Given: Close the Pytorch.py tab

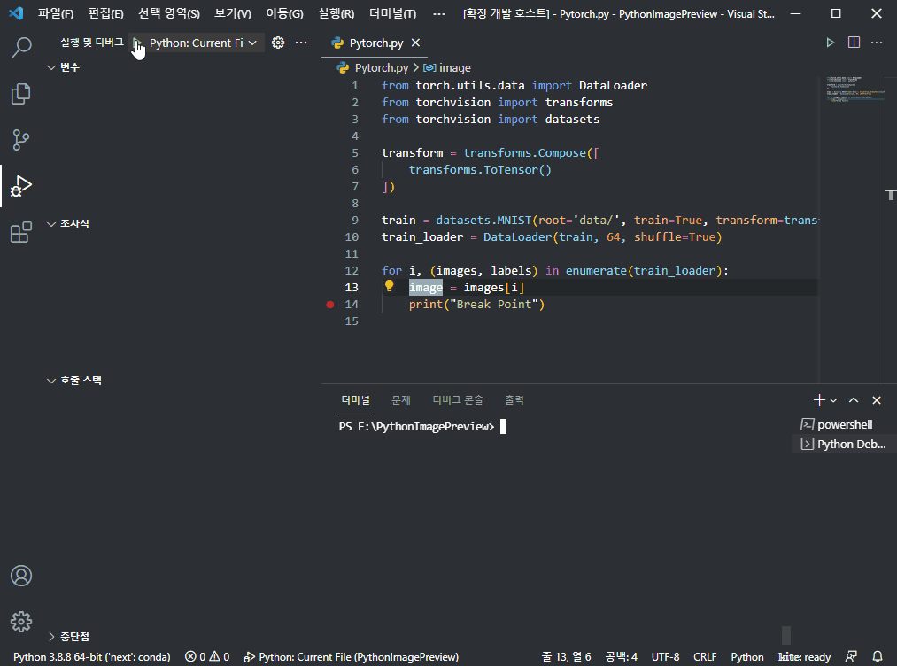Looking at the screenshot, I should pos(416,43).
